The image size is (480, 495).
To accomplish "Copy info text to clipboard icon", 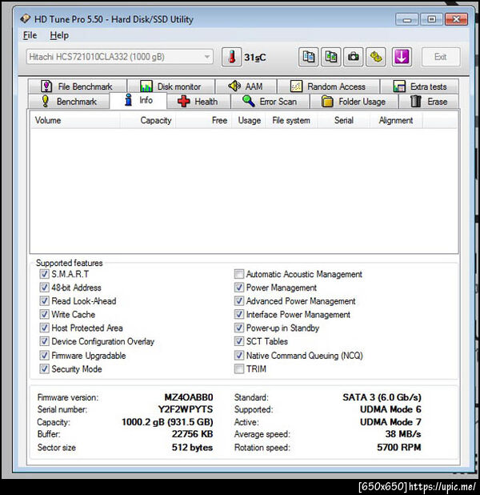I will coord(309,57).
